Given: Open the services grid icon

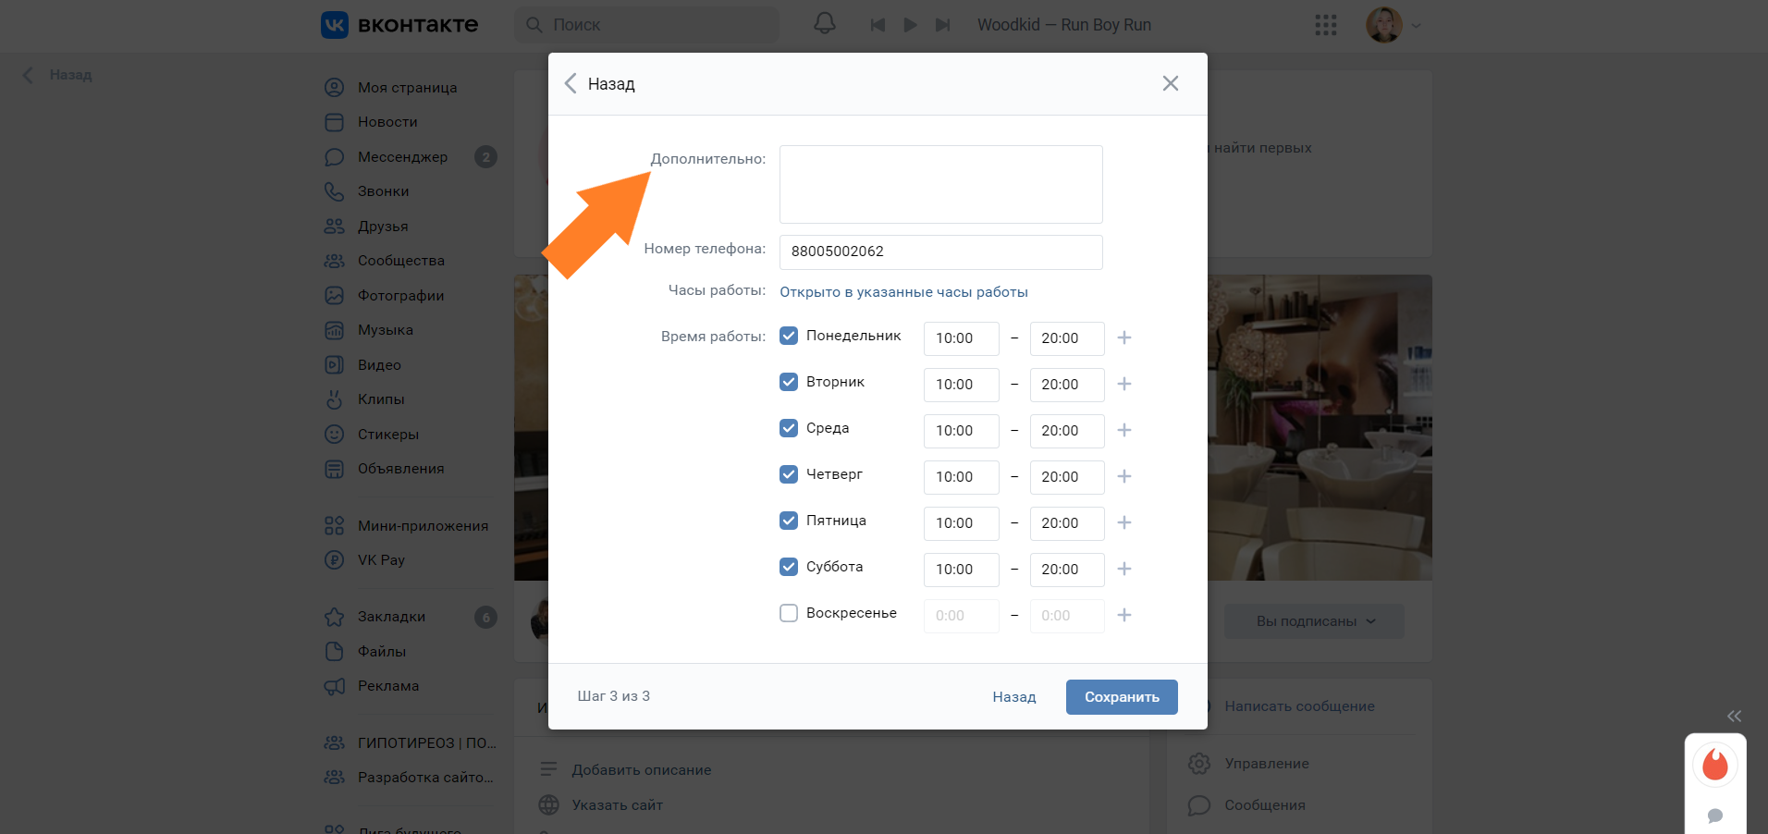Looking at the screenshot, I should [1326, 25].
